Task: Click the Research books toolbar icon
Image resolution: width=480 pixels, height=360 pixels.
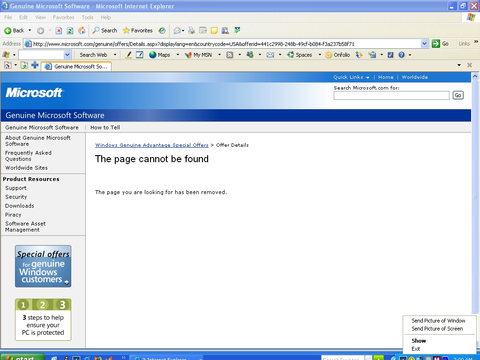Action: [x=225, y=30]
